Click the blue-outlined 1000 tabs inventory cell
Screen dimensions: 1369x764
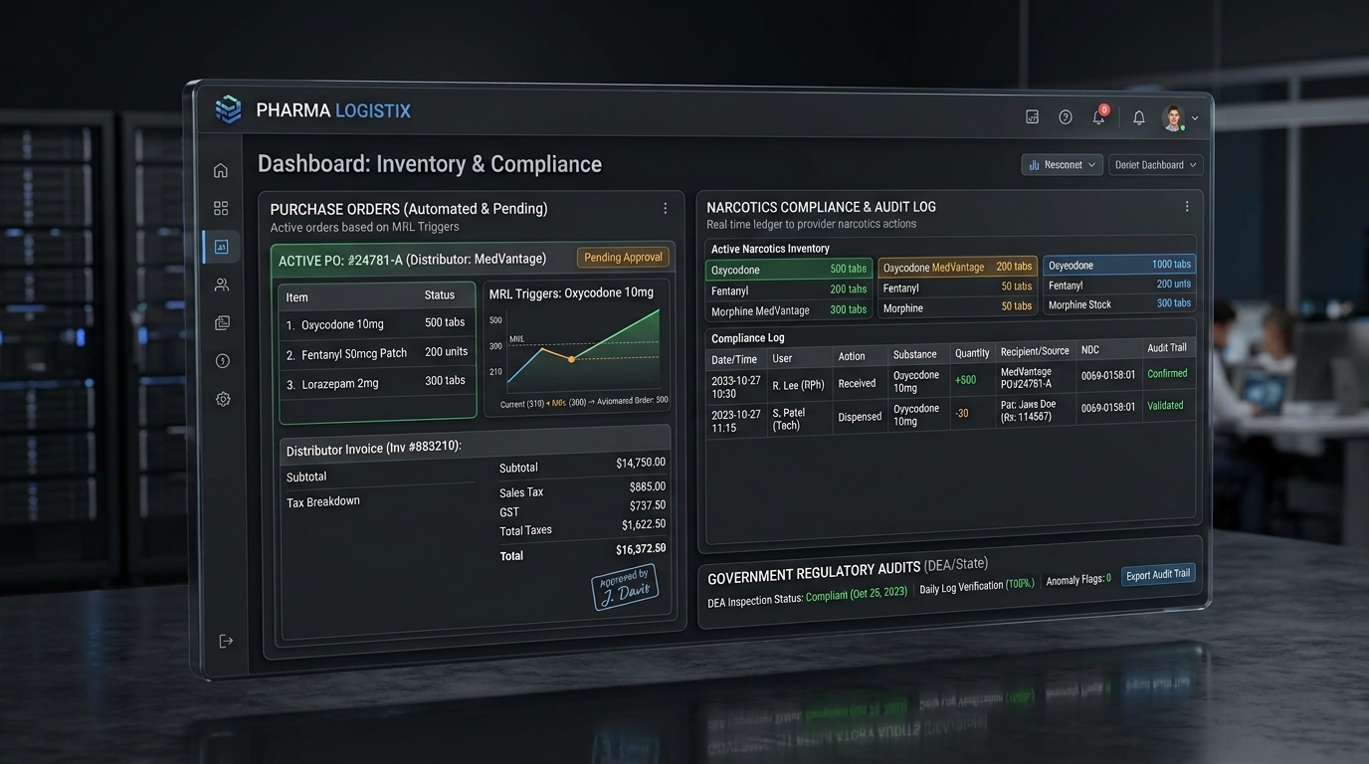point(1119,265)
